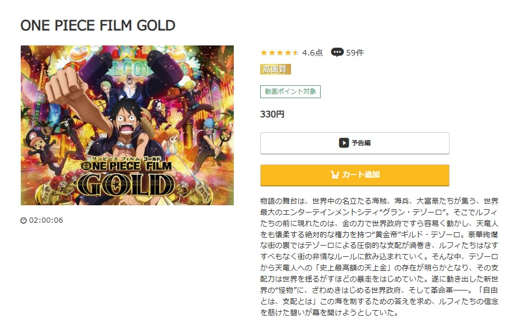Click the speech bubble comment icon
This screenshot has height=332, width=513.
[337, 52]
